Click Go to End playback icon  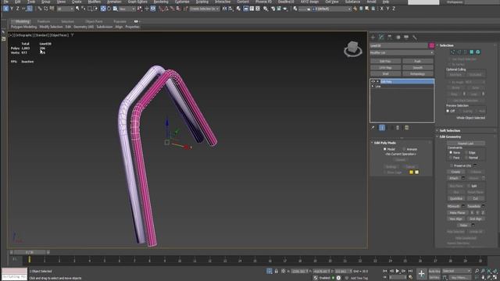[x=410, y=271]
